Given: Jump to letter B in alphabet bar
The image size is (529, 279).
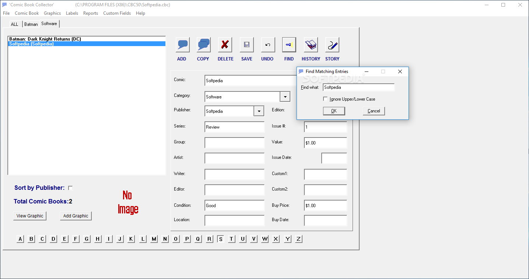Looking at the screenshot, I should tap(31, 239).
